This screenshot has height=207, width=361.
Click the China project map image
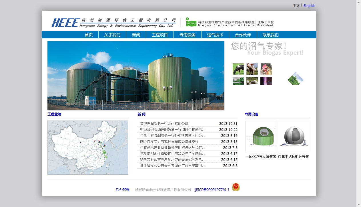pyautogui.click(x=88, y=147)
